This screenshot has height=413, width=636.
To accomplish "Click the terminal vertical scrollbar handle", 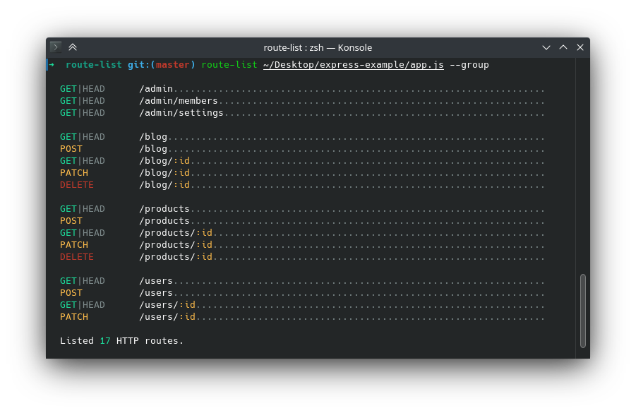I will [x=583, y=311].
